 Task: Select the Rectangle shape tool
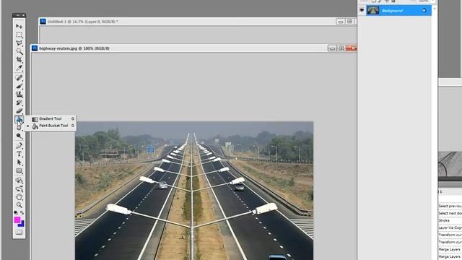tap(19, 170)
